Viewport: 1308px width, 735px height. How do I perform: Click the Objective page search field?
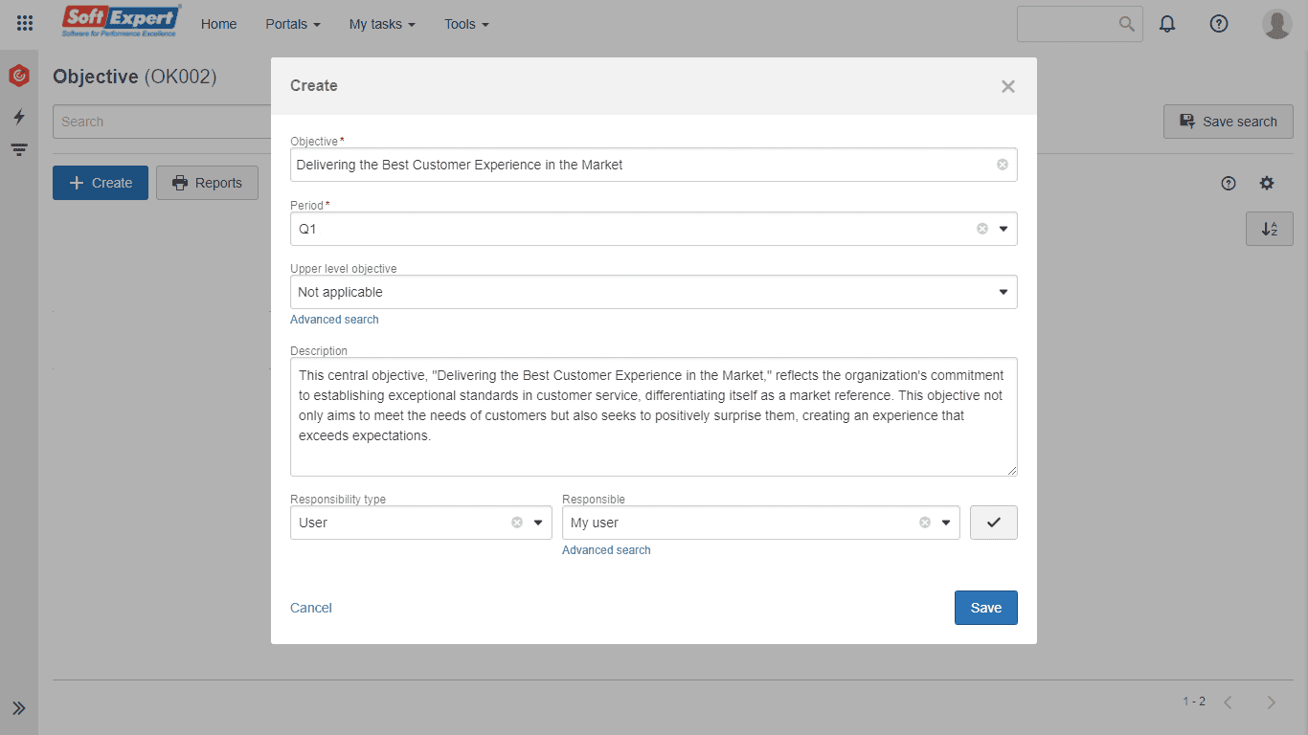(163, 122)
